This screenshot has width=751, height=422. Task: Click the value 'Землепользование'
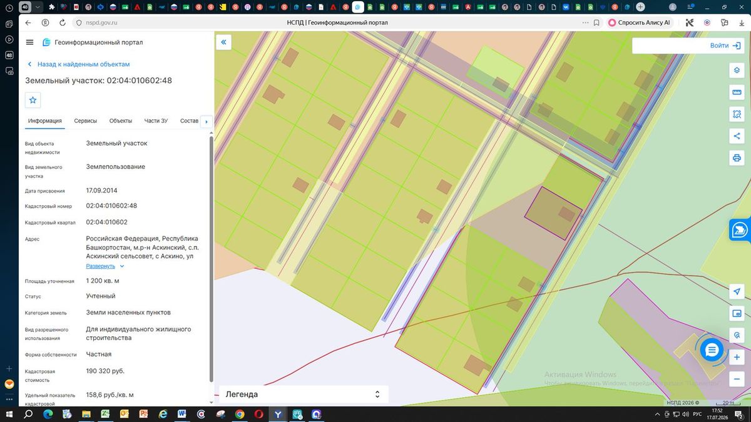pos(116,167)
